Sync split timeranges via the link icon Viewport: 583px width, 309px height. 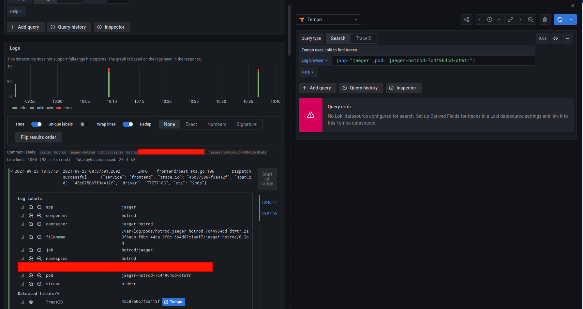510,20
